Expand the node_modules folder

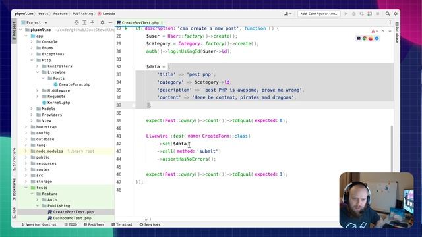pos(26,151)
